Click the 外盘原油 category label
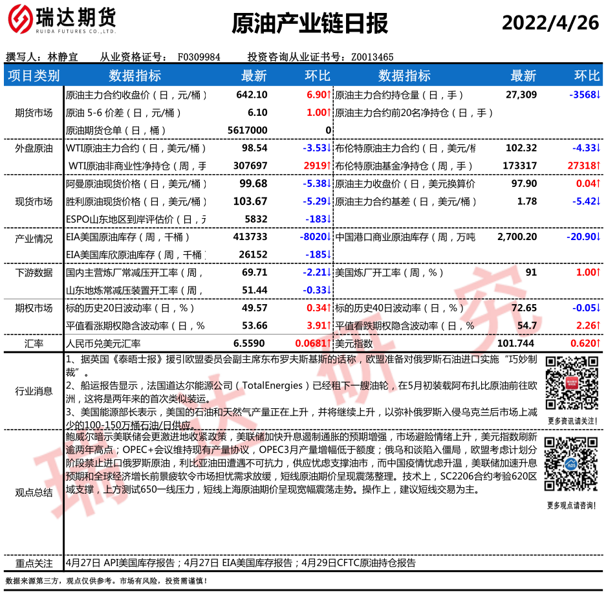This screenshot has height=594, width=606. tap(34, 148)
